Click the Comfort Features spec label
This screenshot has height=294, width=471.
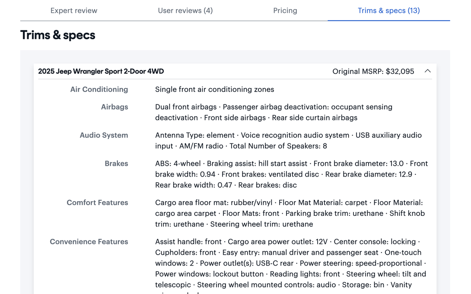[97, 202]
